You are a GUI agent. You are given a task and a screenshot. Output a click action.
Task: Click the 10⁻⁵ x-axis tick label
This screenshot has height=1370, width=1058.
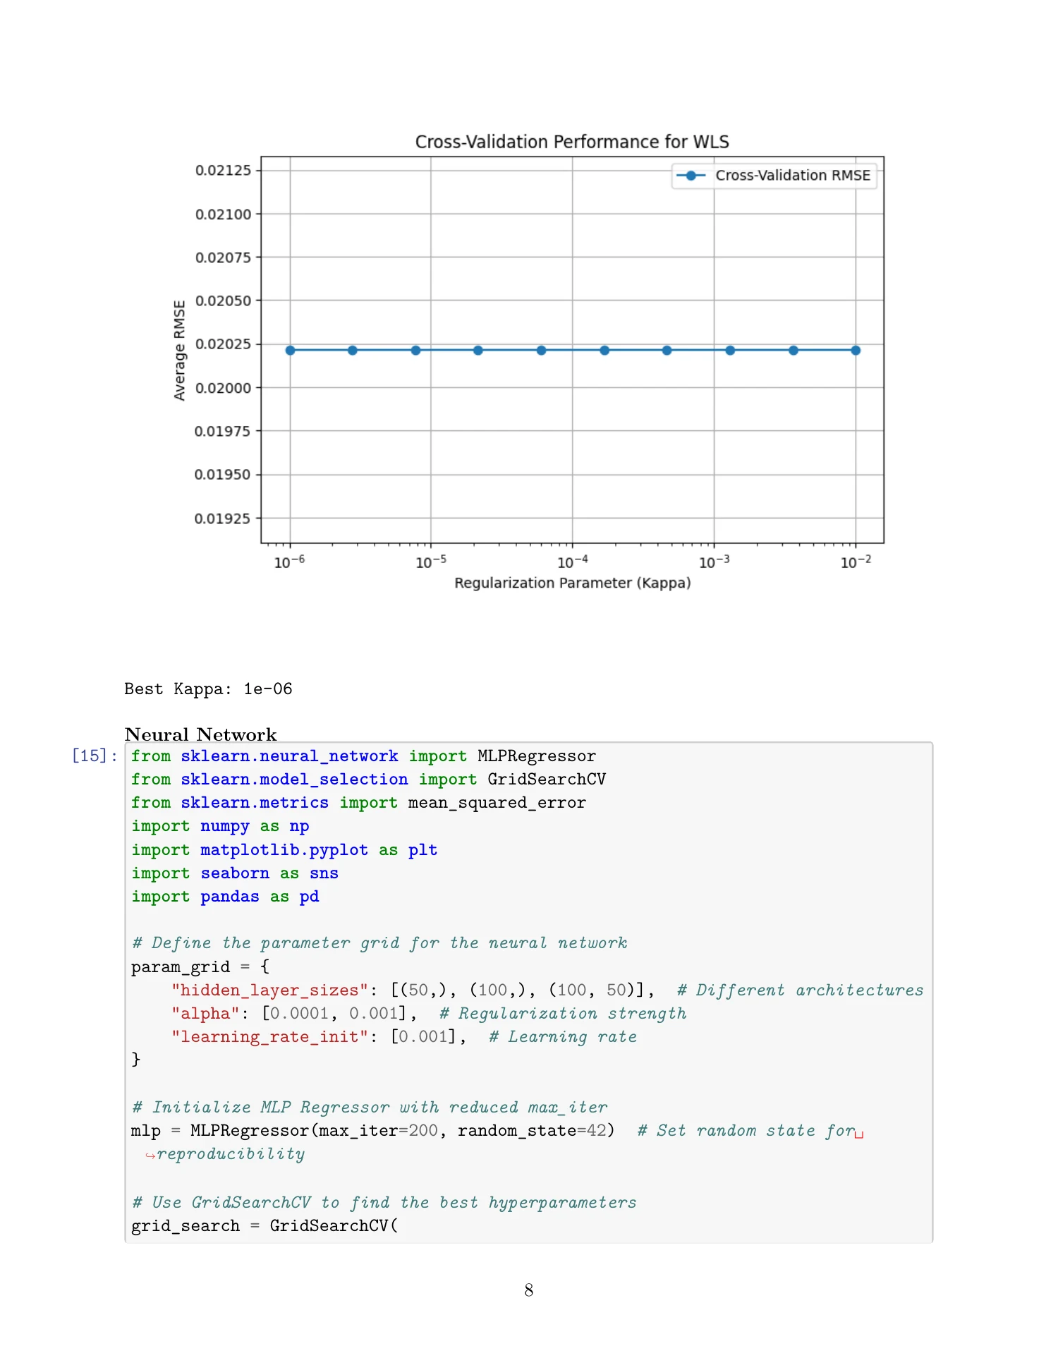431,562
